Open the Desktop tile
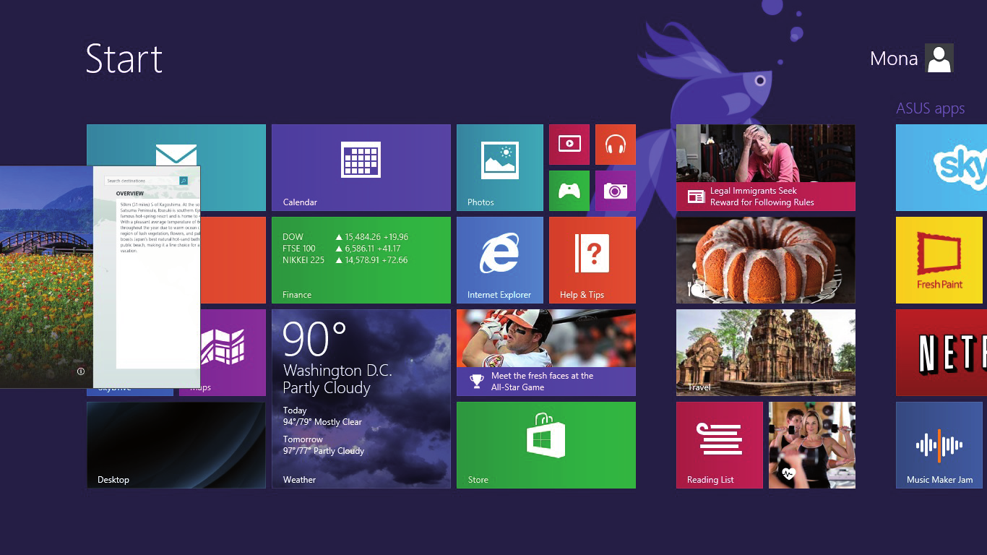The width and height of the screenshot is (987, 555). [x=176, y=445]
